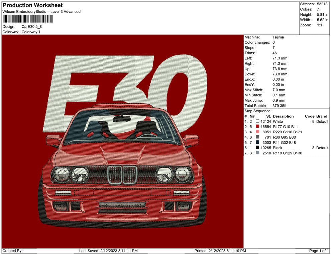Click the stitch count 53218
The image size is (331, 254).
click(322, 4)
